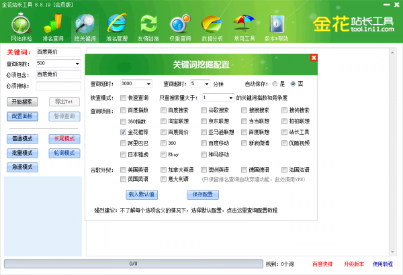The width and height of the screenshot is (403, 275).
Task: Click the 关键词 input field
Action: pos(58,52)
